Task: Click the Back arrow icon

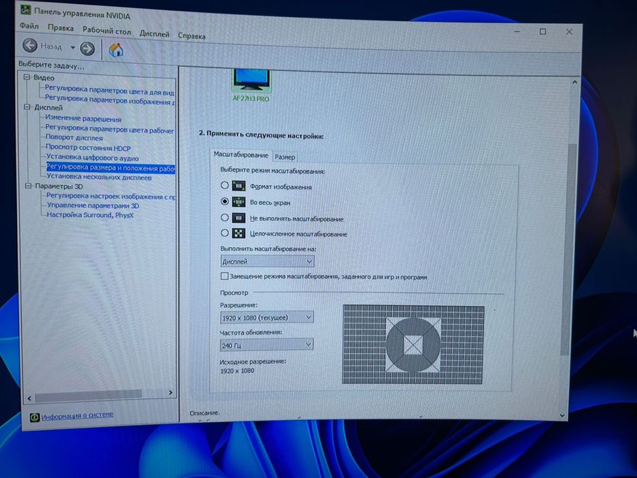Action: [30, 45]
